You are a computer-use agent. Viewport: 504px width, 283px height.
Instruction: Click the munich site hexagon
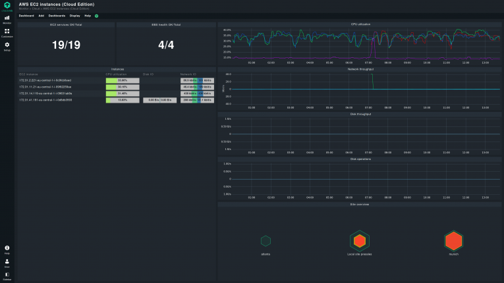[453, 240]
